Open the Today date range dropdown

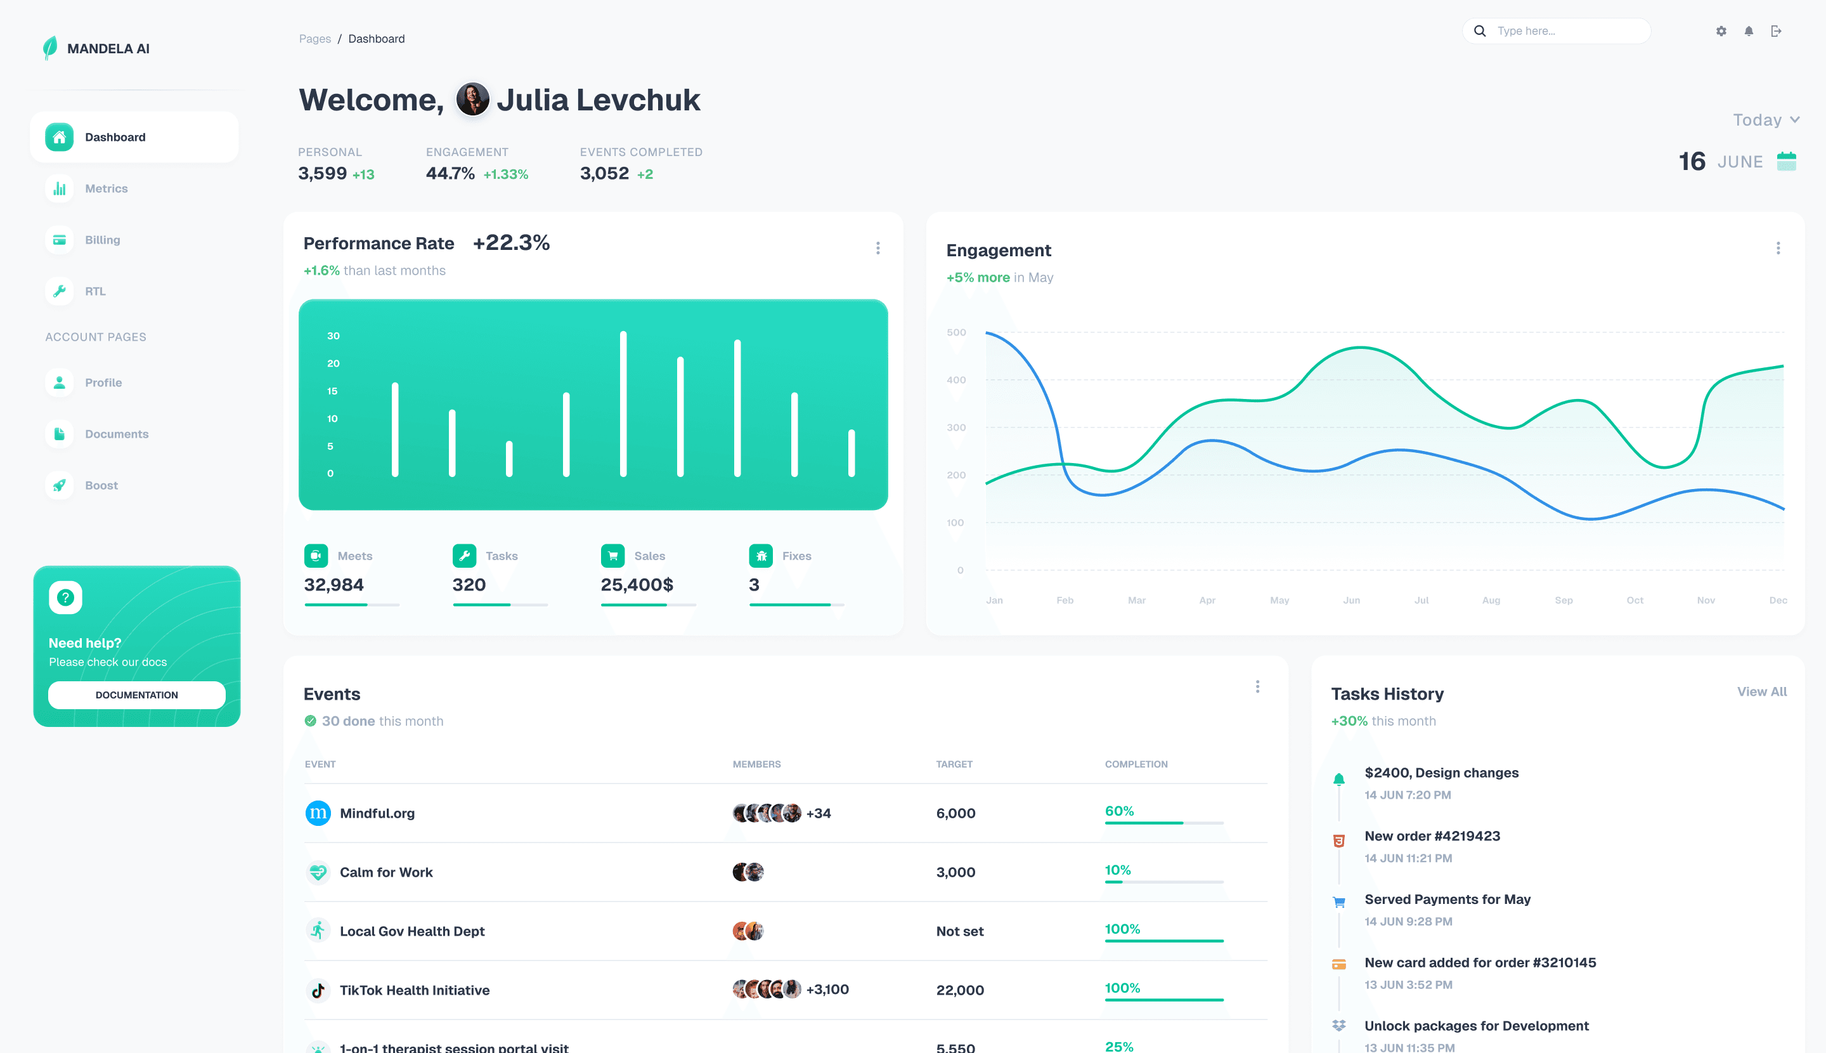point(1766,120)
